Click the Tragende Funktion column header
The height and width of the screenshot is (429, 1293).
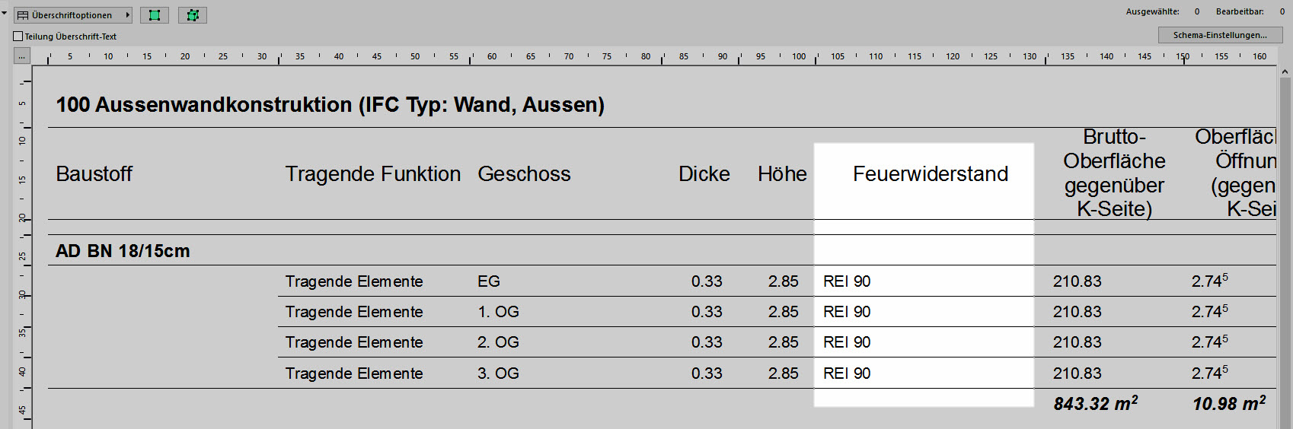(x=373, y=174)
